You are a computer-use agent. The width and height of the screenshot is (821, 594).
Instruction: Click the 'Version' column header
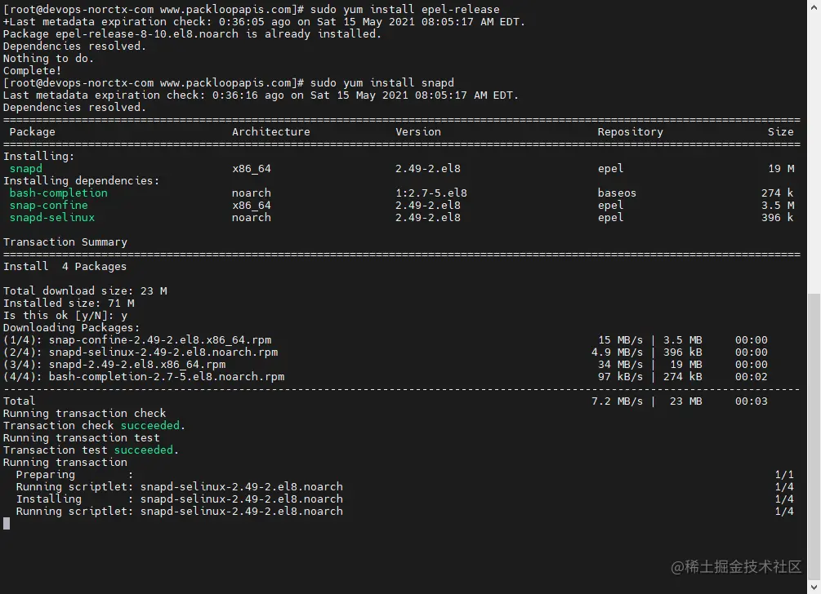[x=417, y=131]
